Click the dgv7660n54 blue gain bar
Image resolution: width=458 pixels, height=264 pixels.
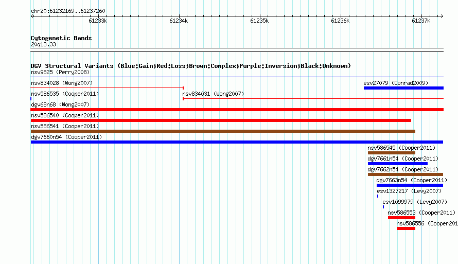point(237,142)
